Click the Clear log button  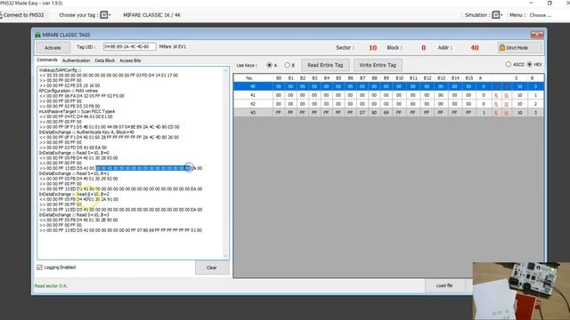(x=212, y=268)
